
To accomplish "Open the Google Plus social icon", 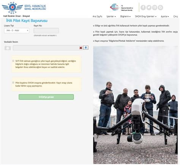I will 161,8.
